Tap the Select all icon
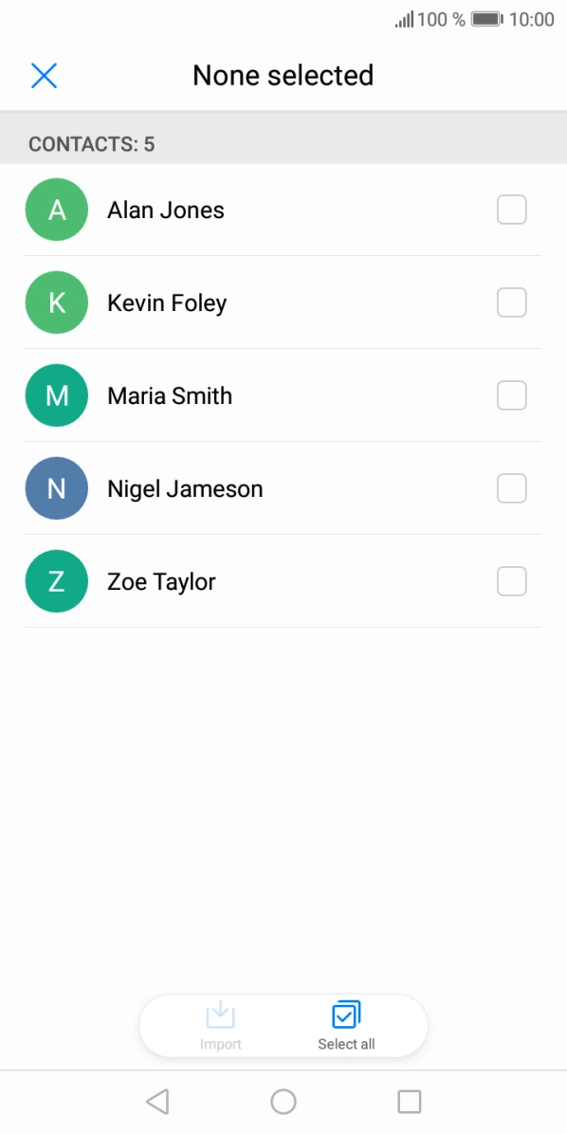The height and width of the screenshot is (1134, 567). pos(346,1015)
